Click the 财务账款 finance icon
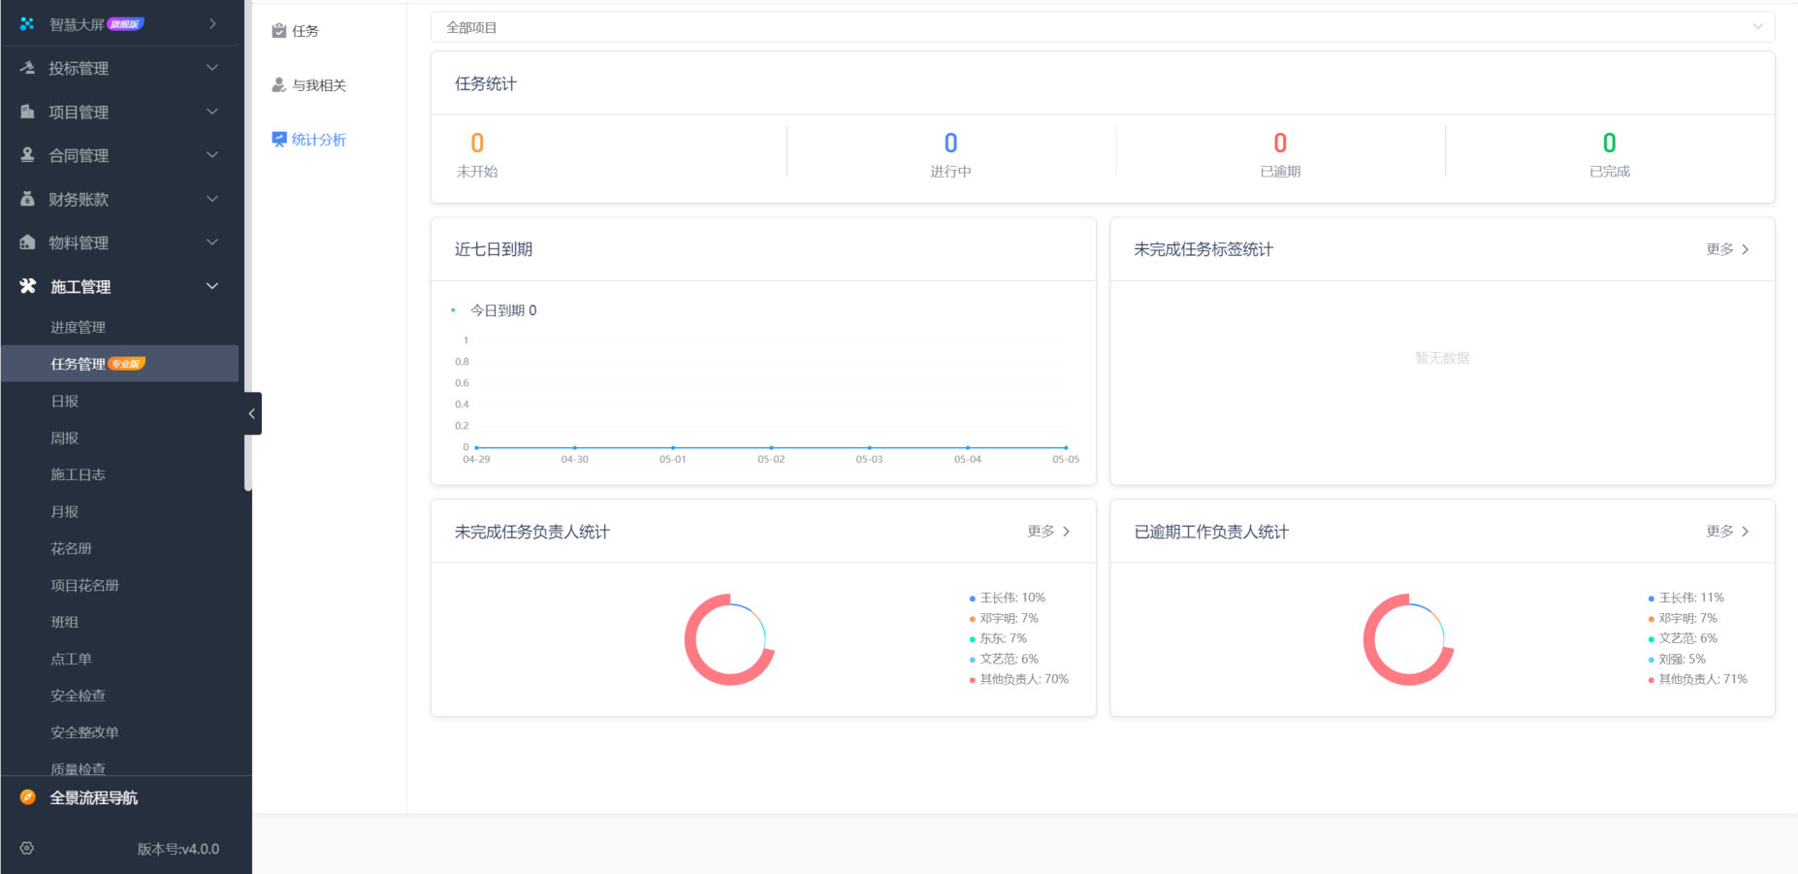Screen dimensions: 1798x874 [x=25, y=199]
